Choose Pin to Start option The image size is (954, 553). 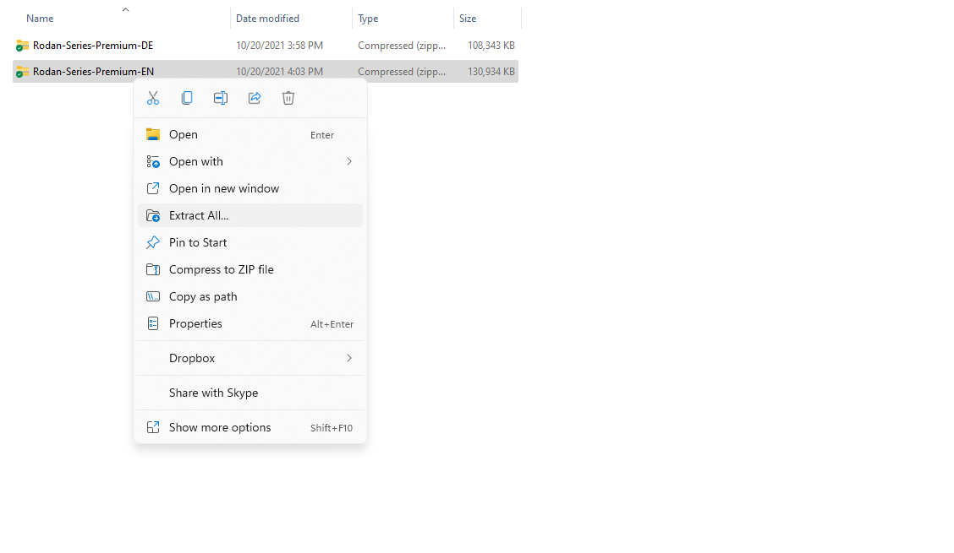(x=198, y=242)
